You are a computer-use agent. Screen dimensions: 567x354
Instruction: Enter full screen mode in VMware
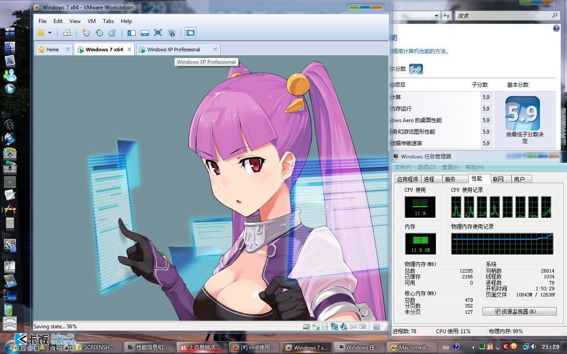158,33
